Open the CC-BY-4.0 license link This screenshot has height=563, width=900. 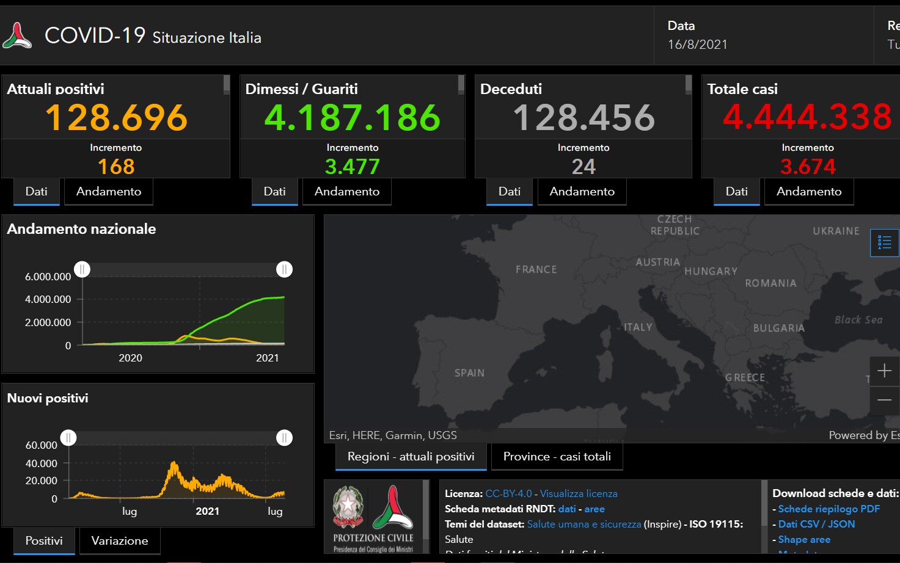point(508,493)
